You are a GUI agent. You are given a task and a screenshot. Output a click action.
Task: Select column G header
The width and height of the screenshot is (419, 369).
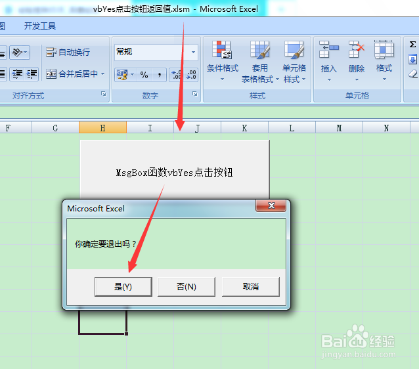click(55, 128)
